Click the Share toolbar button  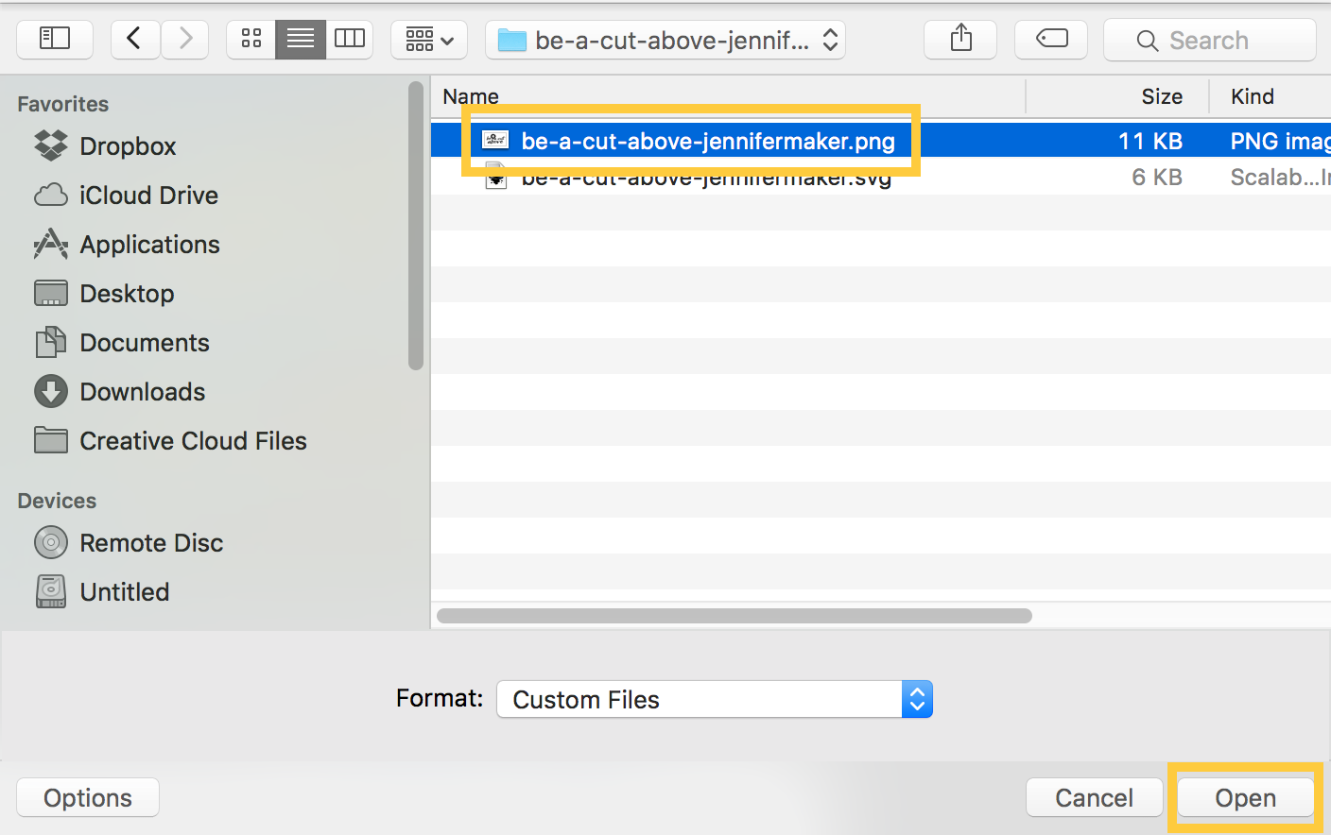click(960, 40)
